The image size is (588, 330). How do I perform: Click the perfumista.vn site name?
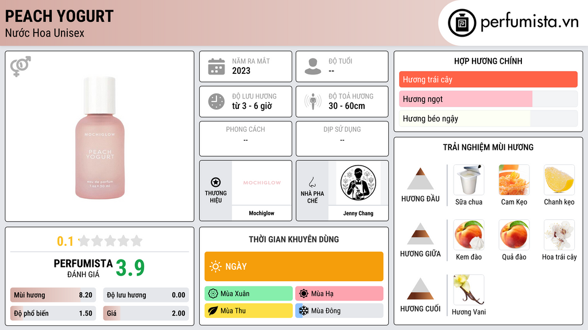[529, 22]
